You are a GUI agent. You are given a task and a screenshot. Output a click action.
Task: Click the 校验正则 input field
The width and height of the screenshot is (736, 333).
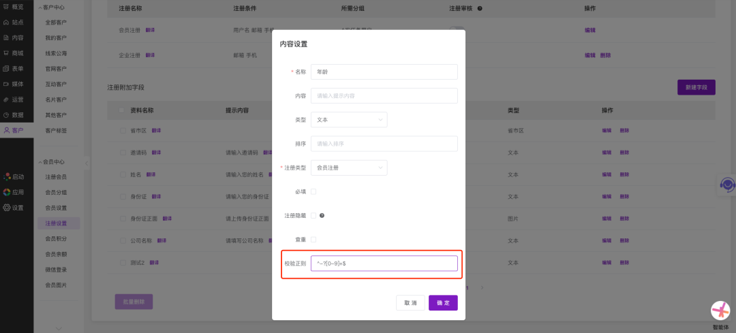coord(384,263)
